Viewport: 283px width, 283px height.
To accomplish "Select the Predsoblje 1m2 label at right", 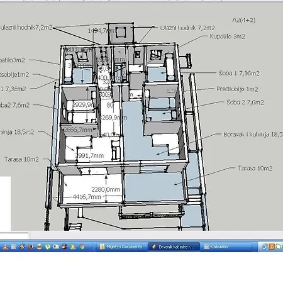I will pyautogui.click(x=237, y=89).
